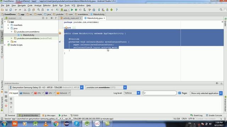Select MainActivity in project tree
This screenshot has width=227, height=127.
pyautogui.click(x=28, y=35)
